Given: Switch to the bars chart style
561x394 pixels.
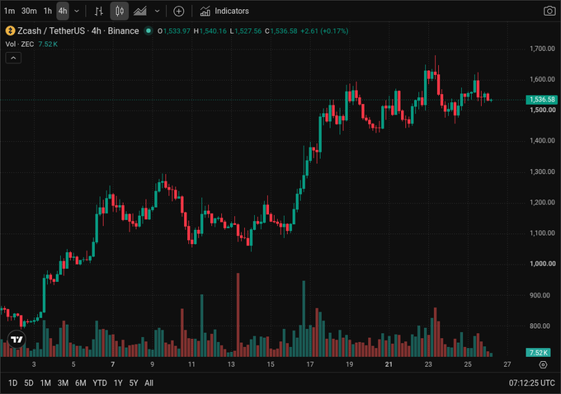Looking at the screenshot, I should (99, 11).
